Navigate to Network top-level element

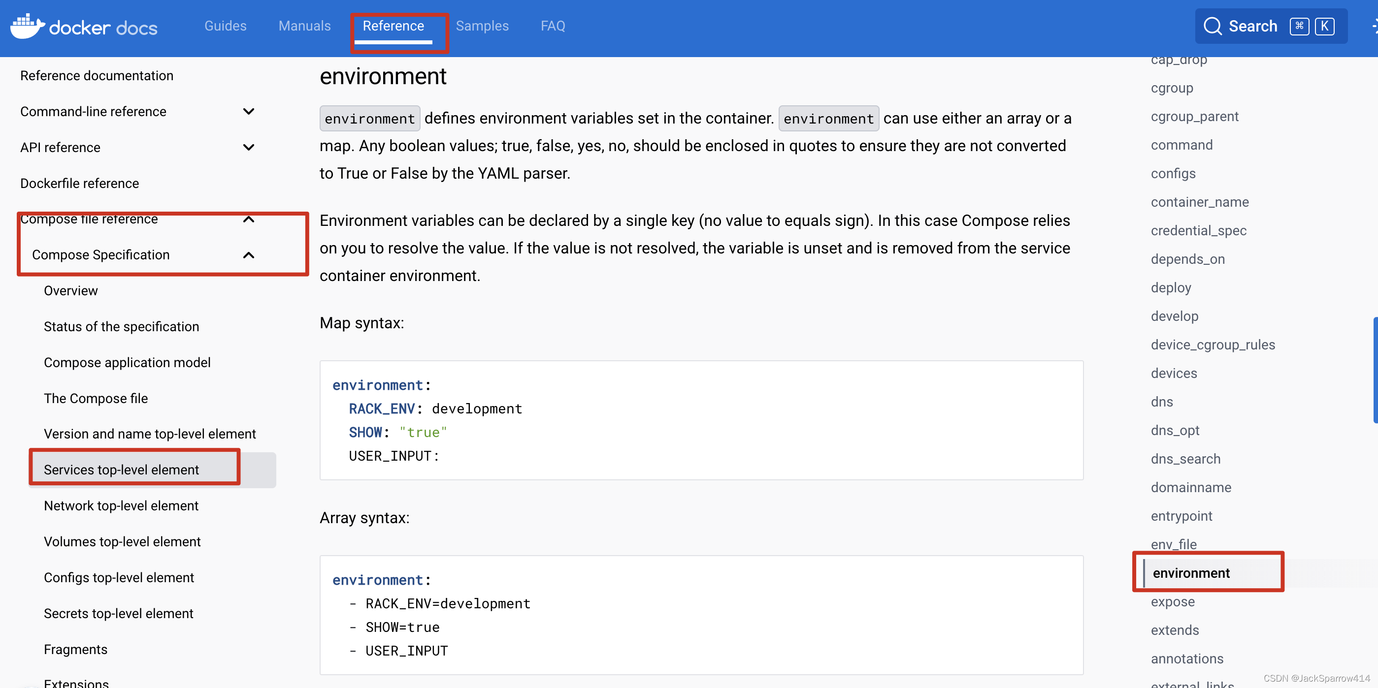[120, 505]
